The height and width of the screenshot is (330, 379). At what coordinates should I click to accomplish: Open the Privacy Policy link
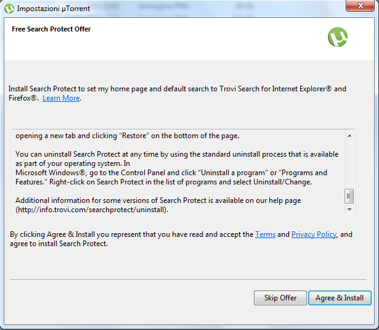314,234
